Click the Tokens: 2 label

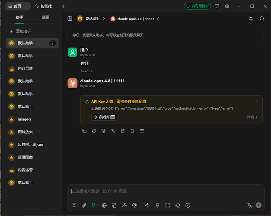86,71
